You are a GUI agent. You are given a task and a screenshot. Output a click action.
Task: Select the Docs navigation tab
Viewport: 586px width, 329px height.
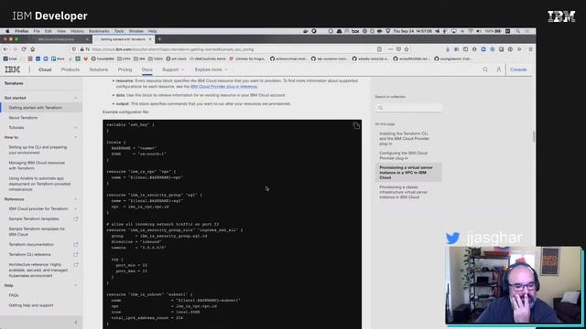coord(146,69)
